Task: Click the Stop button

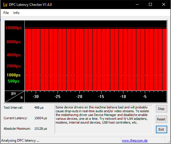Action: tap(161, 109)
